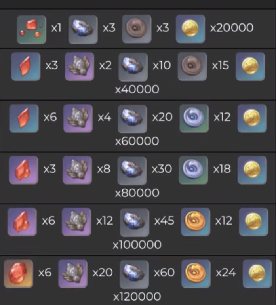Click the brown spiral disc icon x15
This screenshot has height=305, width=276.
click(x=192, y=66)
